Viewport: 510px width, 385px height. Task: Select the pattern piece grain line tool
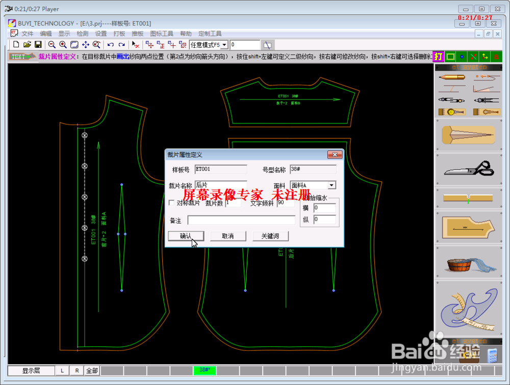coord(468,228)
